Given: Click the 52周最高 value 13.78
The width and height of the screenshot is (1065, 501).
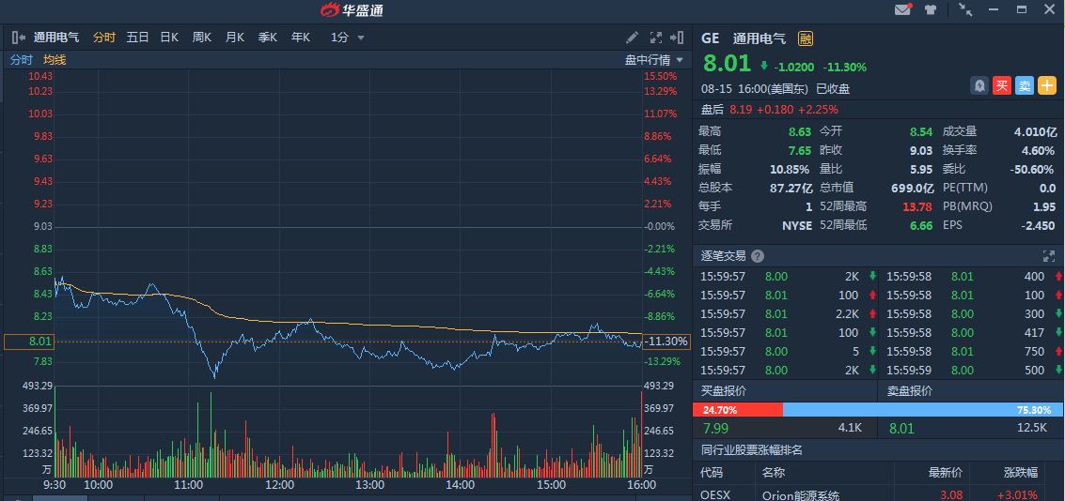Looking at the screenshot, I should point(916,206).
